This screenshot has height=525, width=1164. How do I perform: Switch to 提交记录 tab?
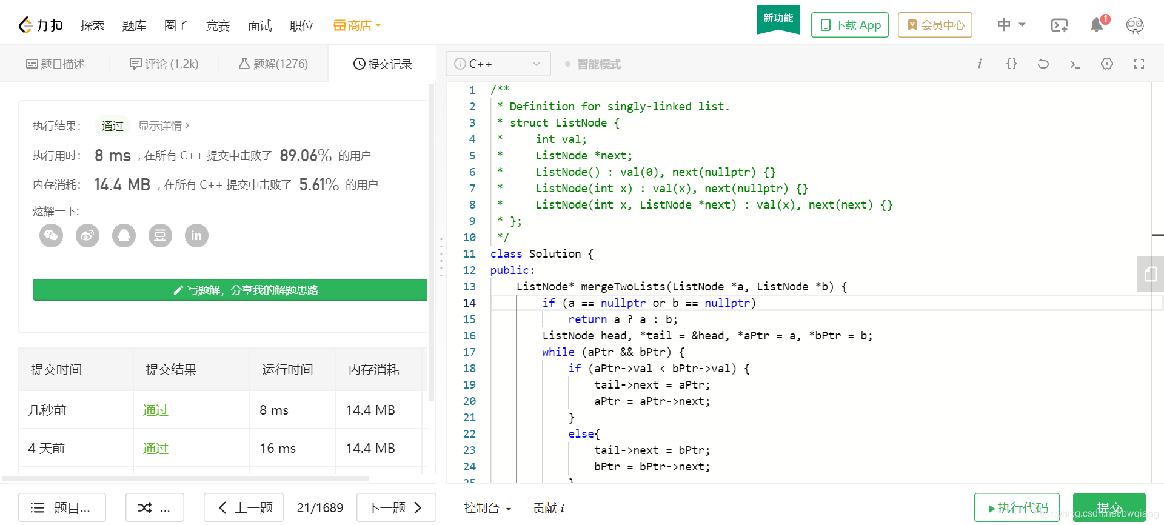(x=383, y=64)
